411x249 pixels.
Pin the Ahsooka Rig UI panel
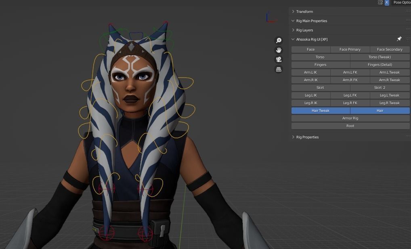point(399,39)
